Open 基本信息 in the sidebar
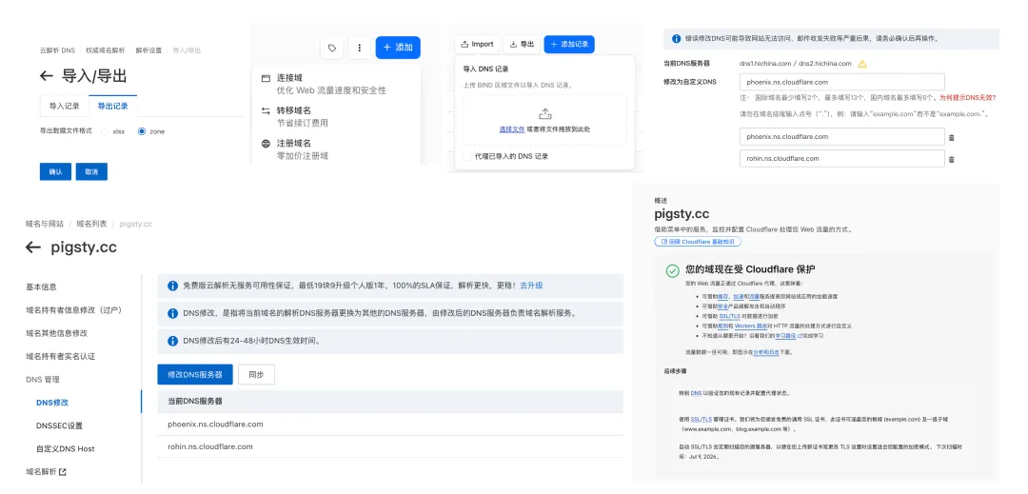This screenshot has height=494, width=1028. tap(41, 287)
